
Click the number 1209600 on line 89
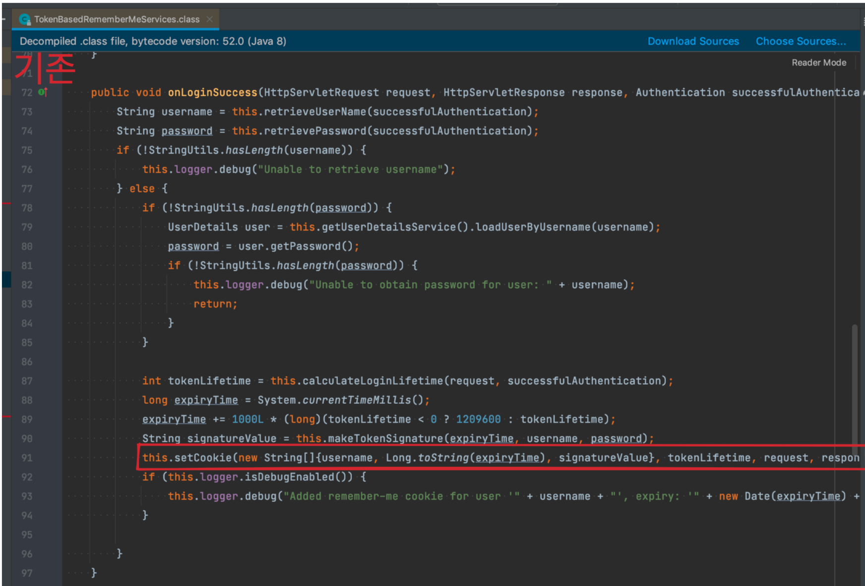coord(478,419)
